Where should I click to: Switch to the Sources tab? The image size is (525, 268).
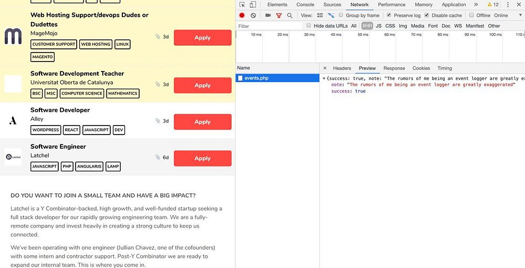[x=332, y=5]
